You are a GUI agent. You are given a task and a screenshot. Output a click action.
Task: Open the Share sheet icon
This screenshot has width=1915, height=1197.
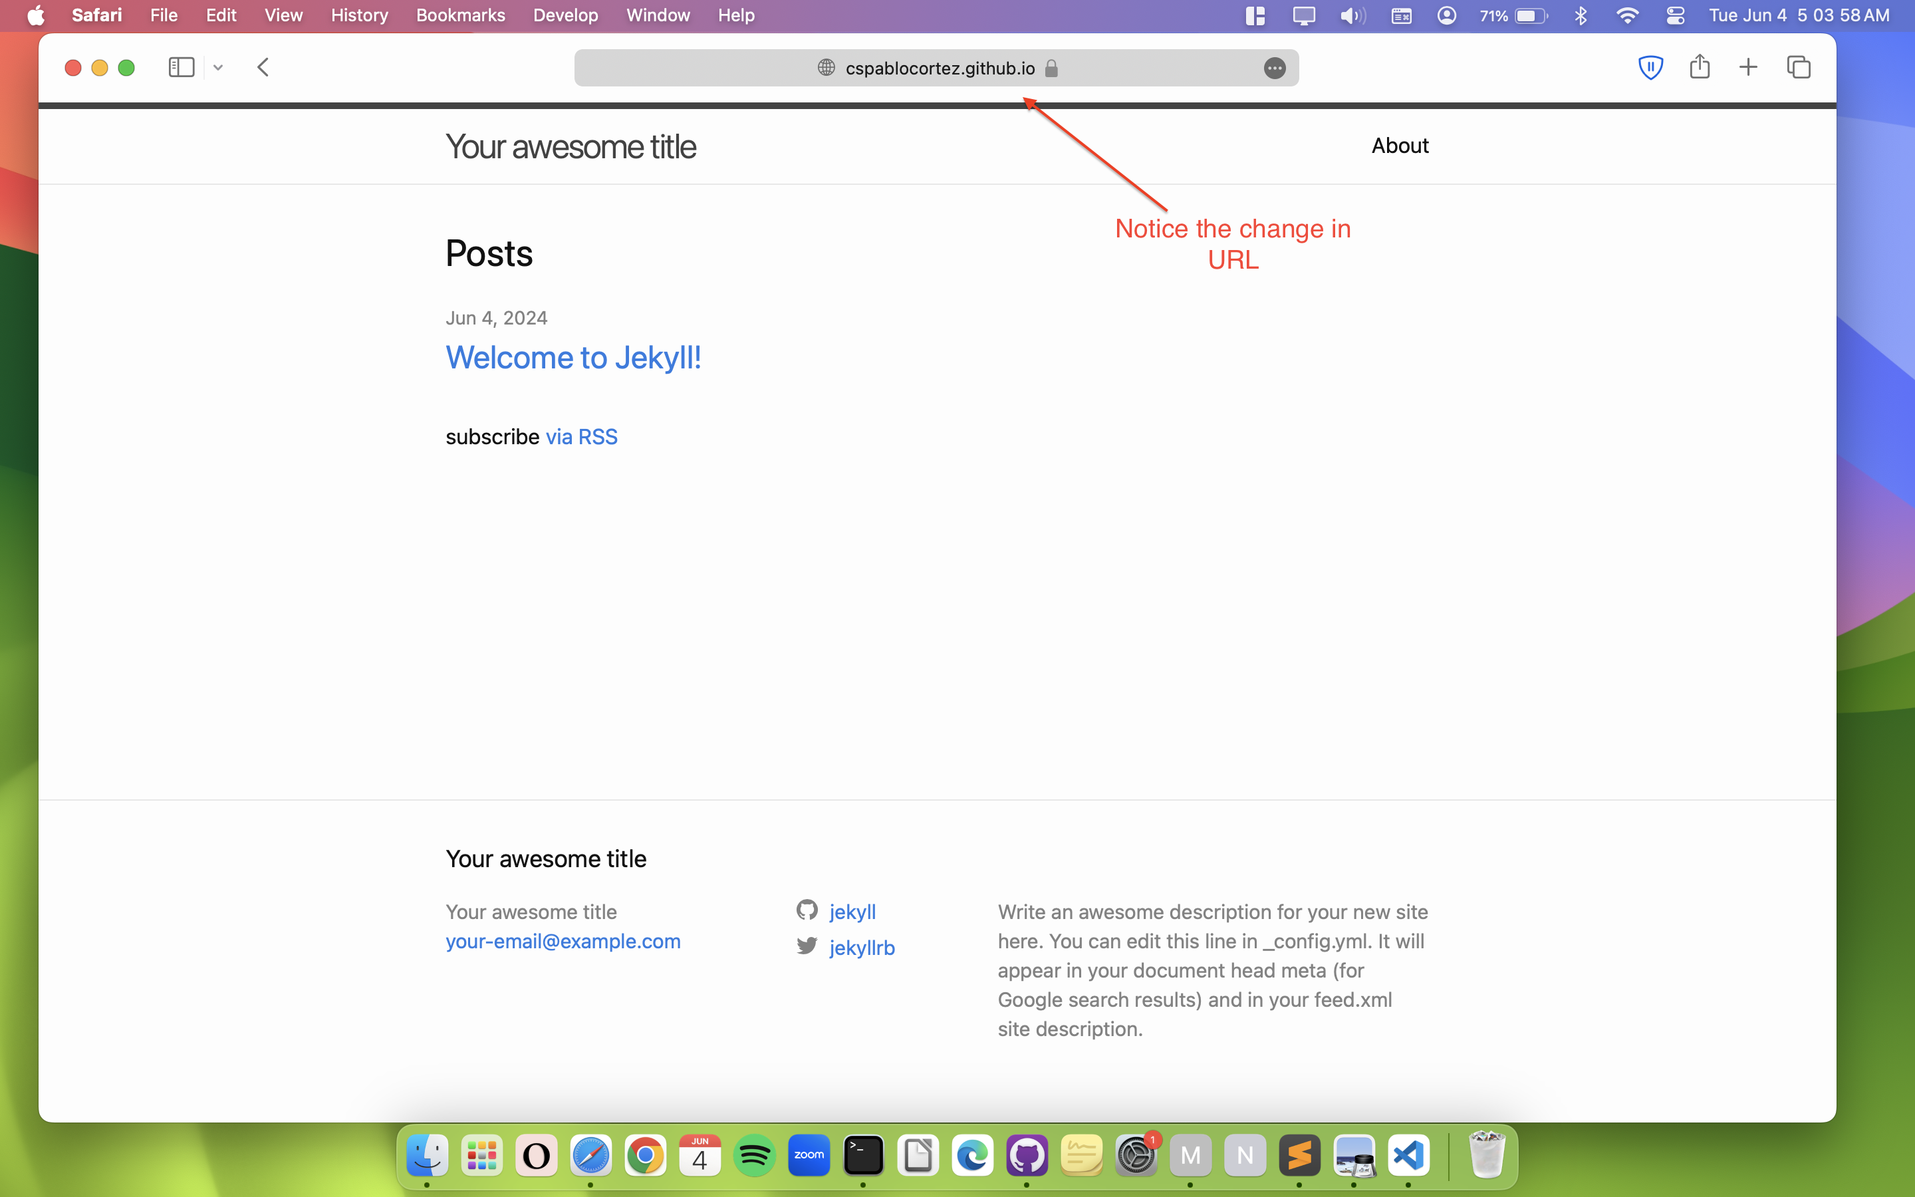click(1700, 66)
